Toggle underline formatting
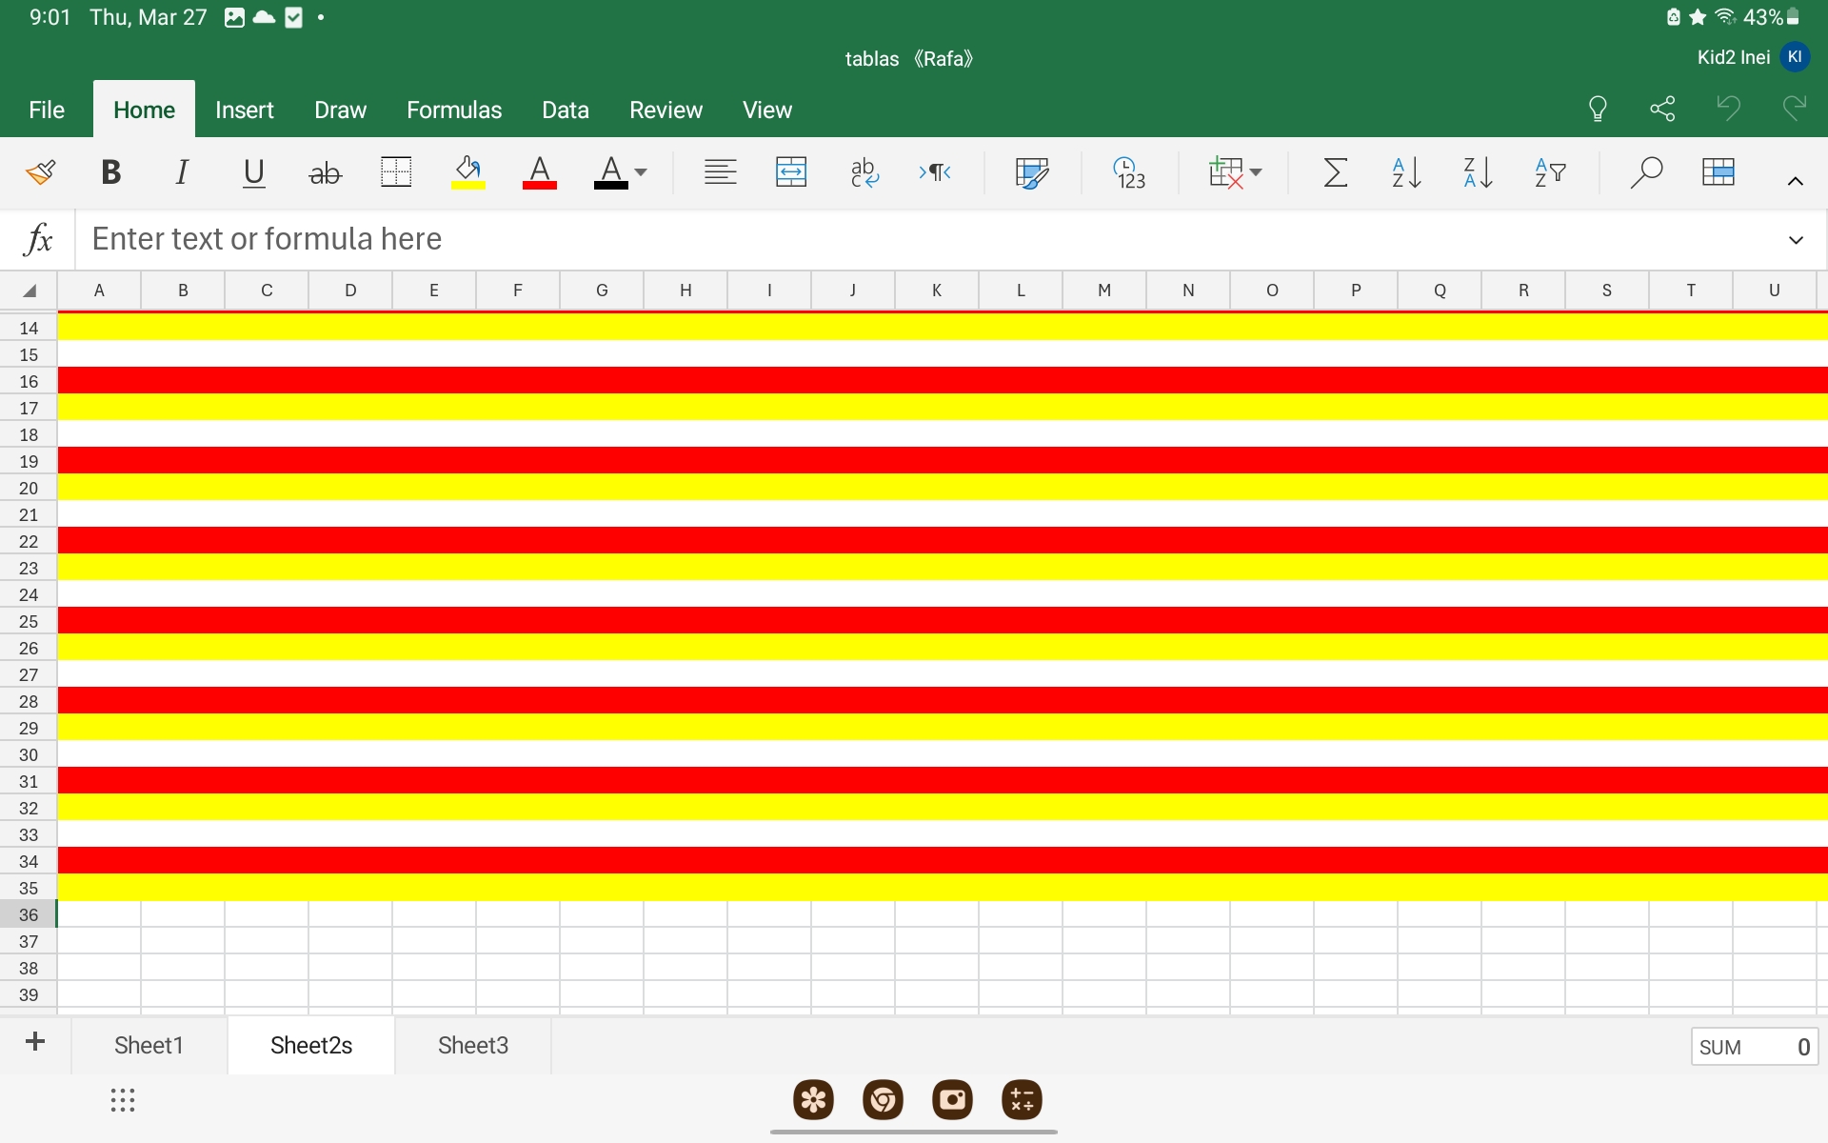 pos(253,172)
